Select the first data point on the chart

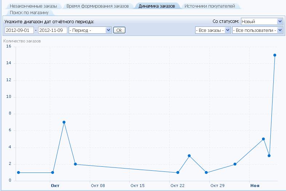click(x=19, y=173)
